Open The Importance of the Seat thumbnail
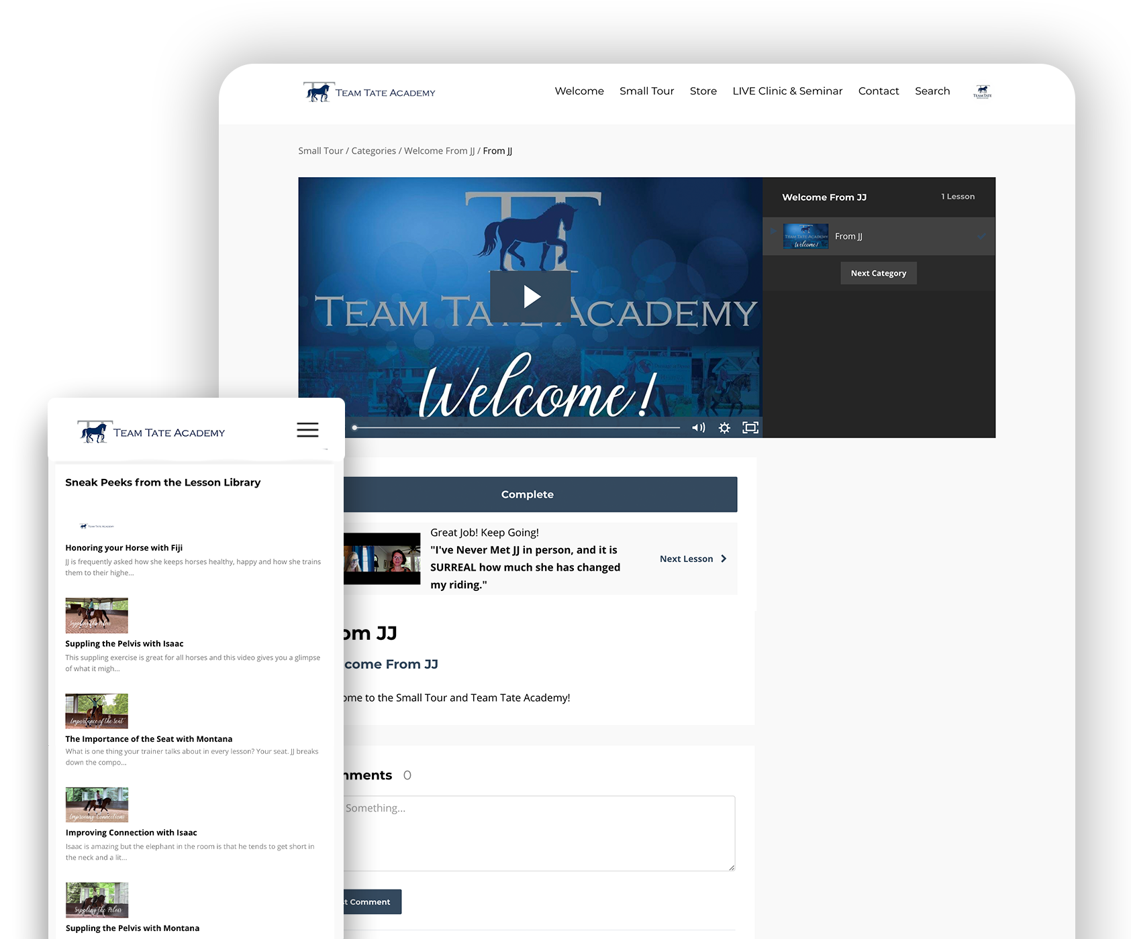Image resolution: width=1131 pixels, height=939 pixels. [x=97, y=711]
